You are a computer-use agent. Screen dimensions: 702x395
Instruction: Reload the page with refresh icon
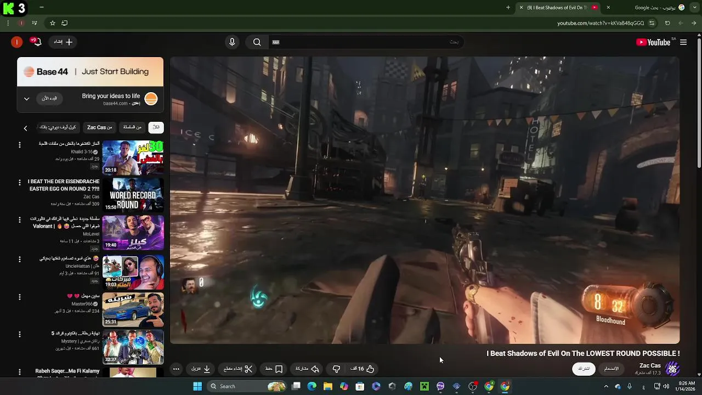(667, 23)
